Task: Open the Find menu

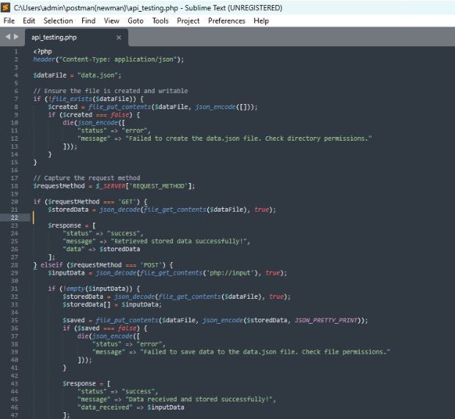Action: tap(89, 21)
